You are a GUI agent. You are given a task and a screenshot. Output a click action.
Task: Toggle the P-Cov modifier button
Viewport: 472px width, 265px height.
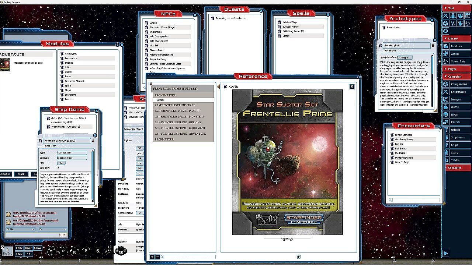(x=19, y=248)
